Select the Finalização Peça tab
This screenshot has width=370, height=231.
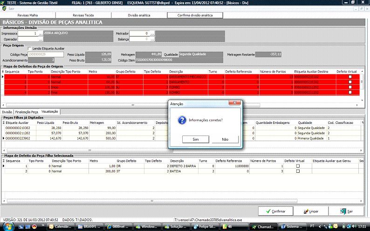coord(27,112)
